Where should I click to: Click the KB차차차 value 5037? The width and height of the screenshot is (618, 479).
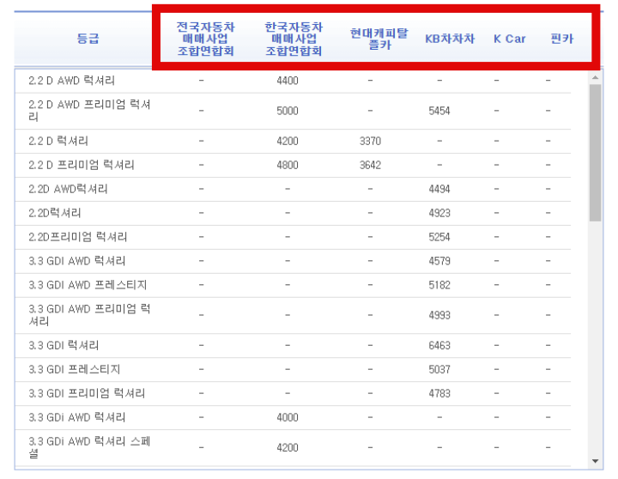(439, 370)
